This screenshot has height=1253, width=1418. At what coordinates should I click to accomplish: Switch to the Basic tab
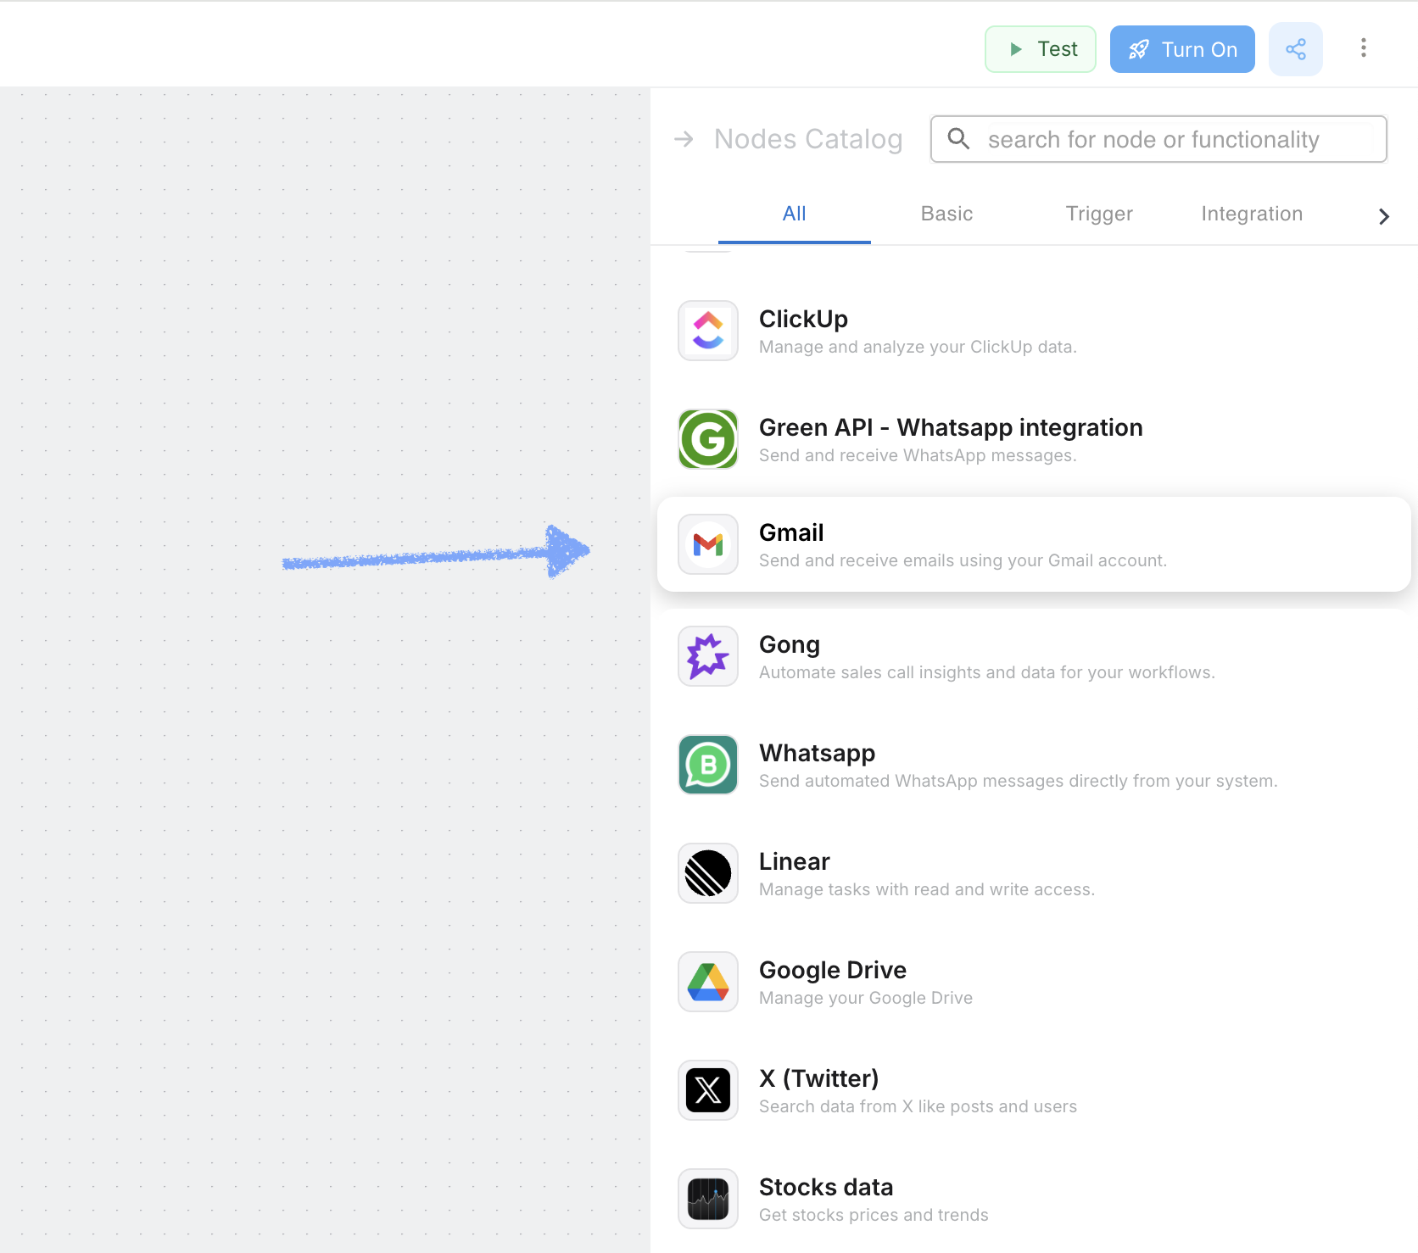947,214
